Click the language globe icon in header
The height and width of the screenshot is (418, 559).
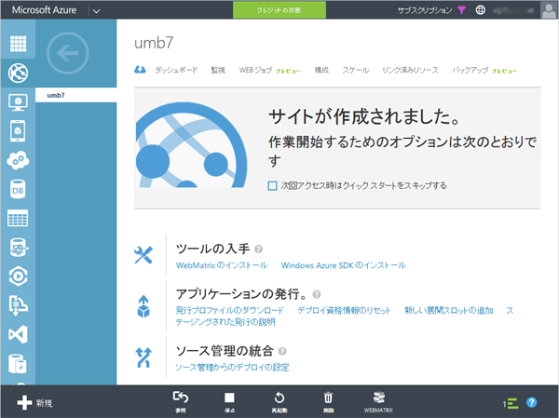point(480,10)
